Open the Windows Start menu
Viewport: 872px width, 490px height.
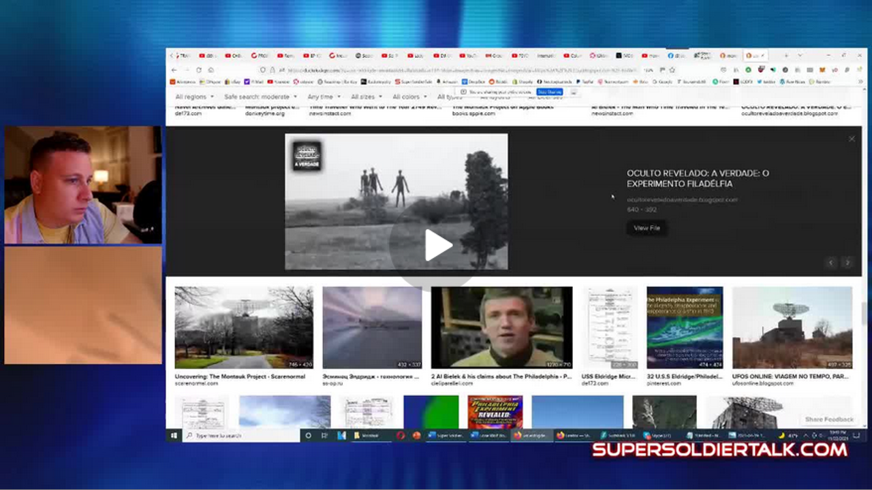pos(174,436)
